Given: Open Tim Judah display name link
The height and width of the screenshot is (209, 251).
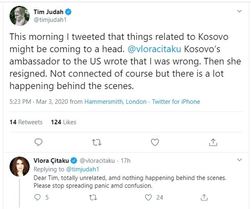Looking at the screenshot, I should [x=48, y=12].
